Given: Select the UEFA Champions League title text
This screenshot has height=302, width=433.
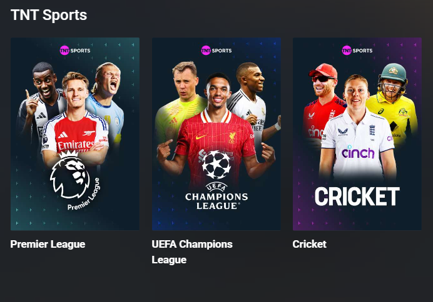Looking at the screenshot, I should click(x=192, y=252).
